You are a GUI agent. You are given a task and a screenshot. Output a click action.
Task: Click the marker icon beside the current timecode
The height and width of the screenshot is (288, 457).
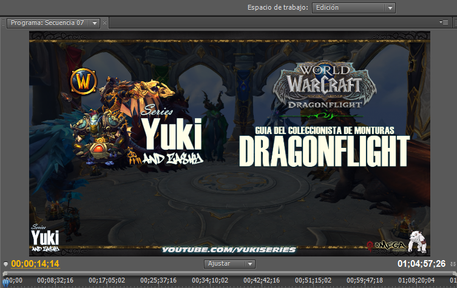pos(5,264)
